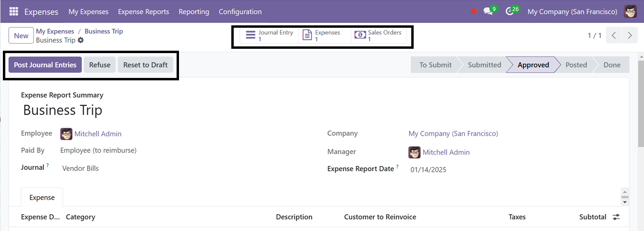644x231 pixels.
Task: Open My Company (San Francisco) company switcher
Action: (572, 11)
